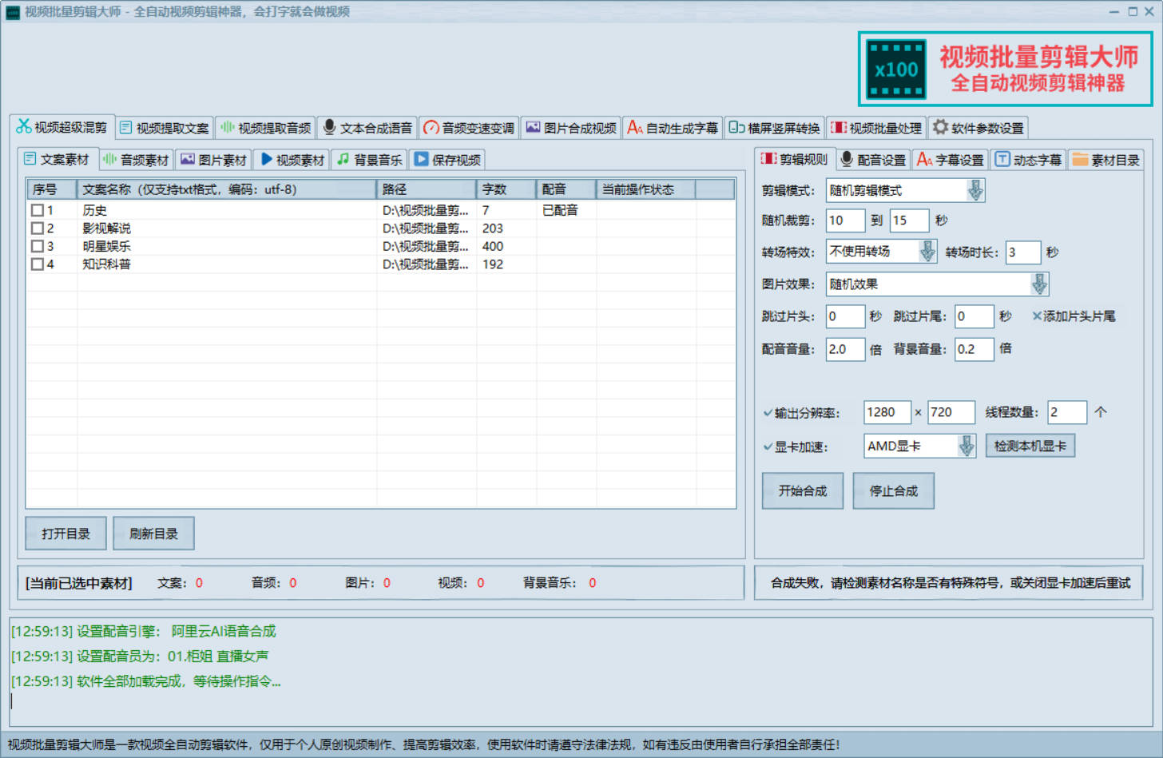The image size is (1163, 758).
Task: Click the resolution height field 720
Action: [951, 412]
